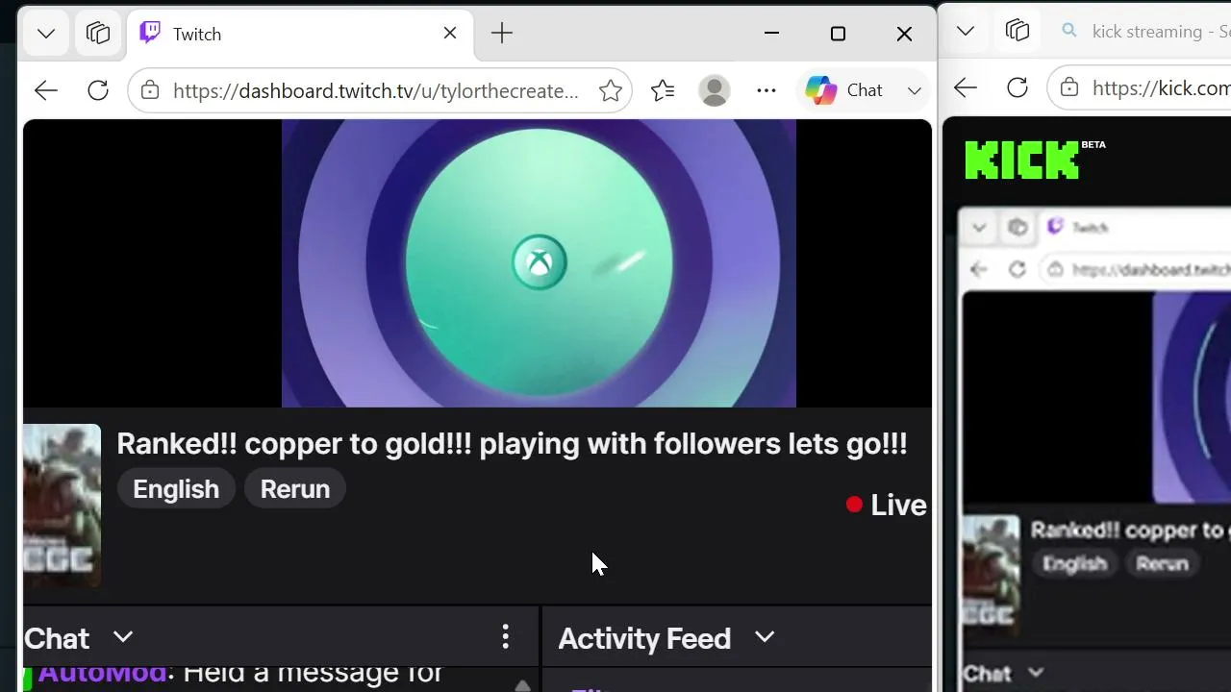Select the Rerun tag
The image size is (1231, 692).
pos(295,489)
